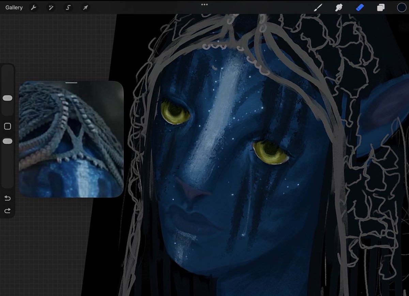
Task: Activate the Transform arrow tool
Action: click(85, 7)
